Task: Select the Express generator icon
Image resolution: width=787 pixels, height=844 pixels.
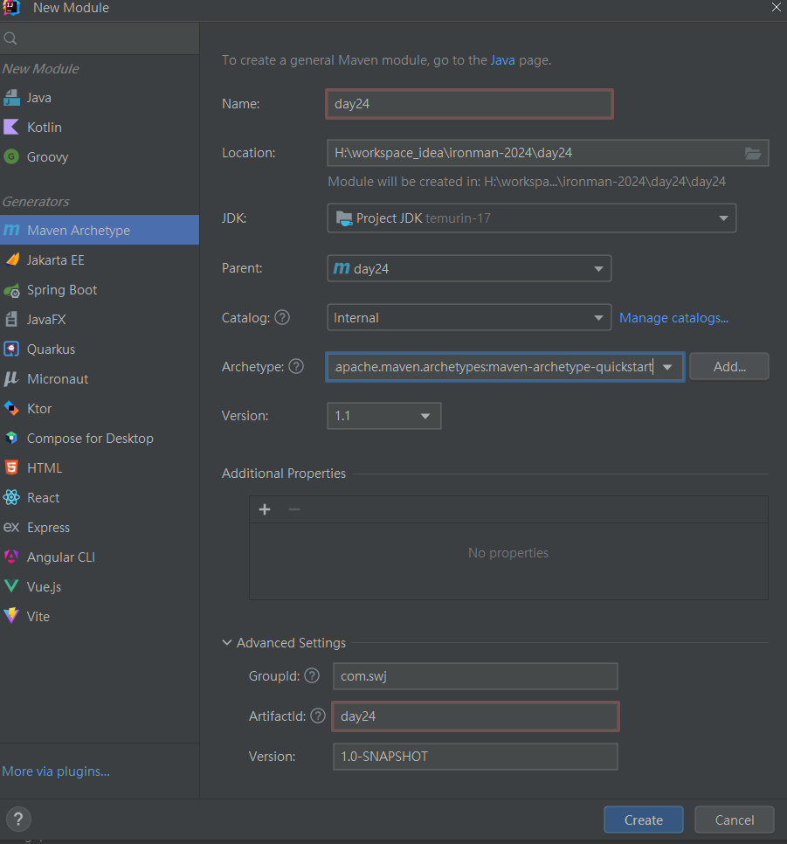Action: (11, 527)
